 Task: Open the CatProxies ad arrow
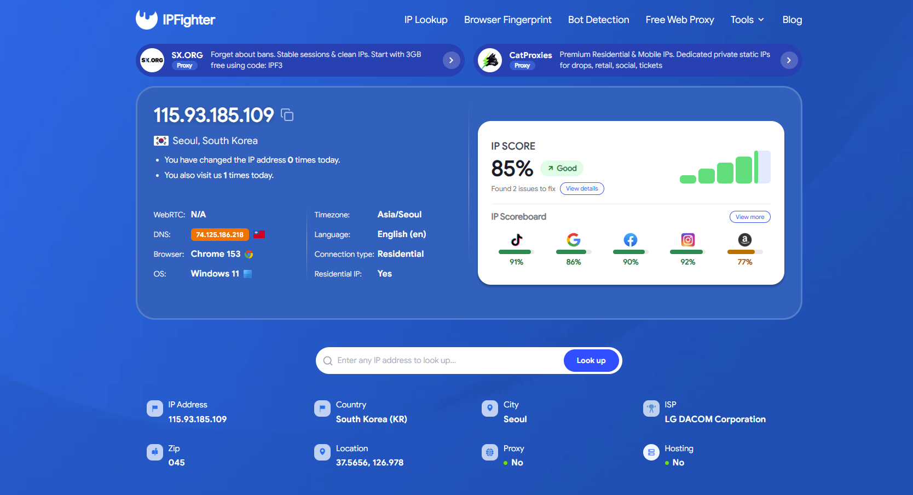click(789, 60)
